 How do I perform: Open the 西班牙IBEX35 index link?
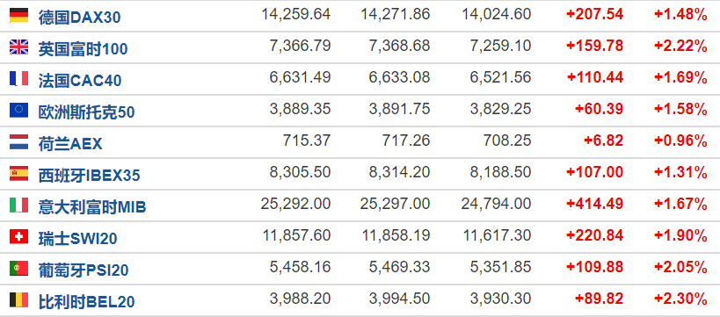tap(89, 176)
